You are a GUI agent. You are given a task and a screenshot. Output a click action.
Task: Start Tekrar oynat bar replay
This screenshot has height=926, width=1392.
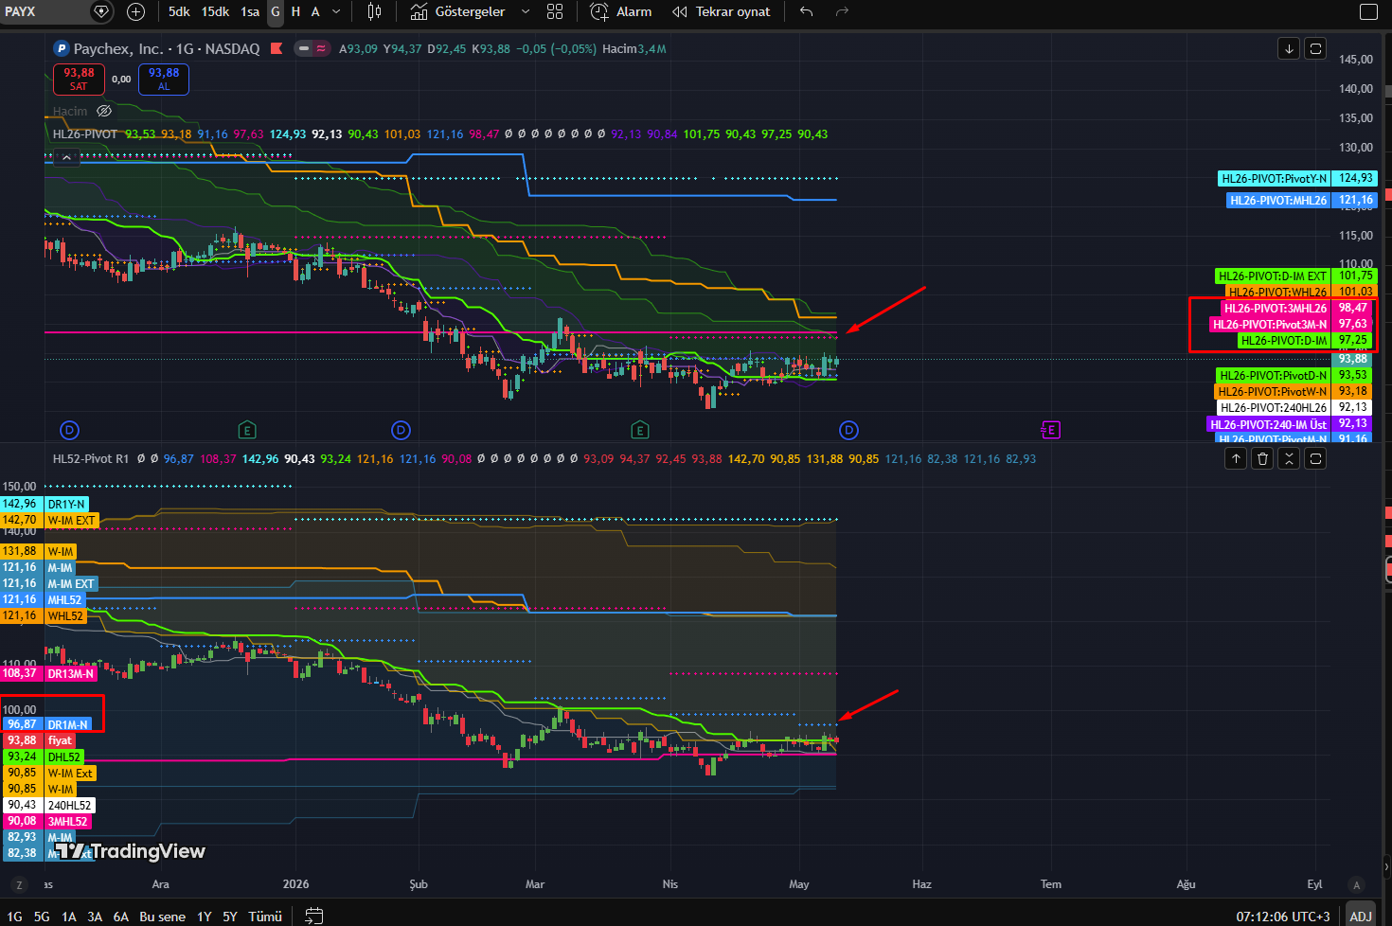pos(722,11)
